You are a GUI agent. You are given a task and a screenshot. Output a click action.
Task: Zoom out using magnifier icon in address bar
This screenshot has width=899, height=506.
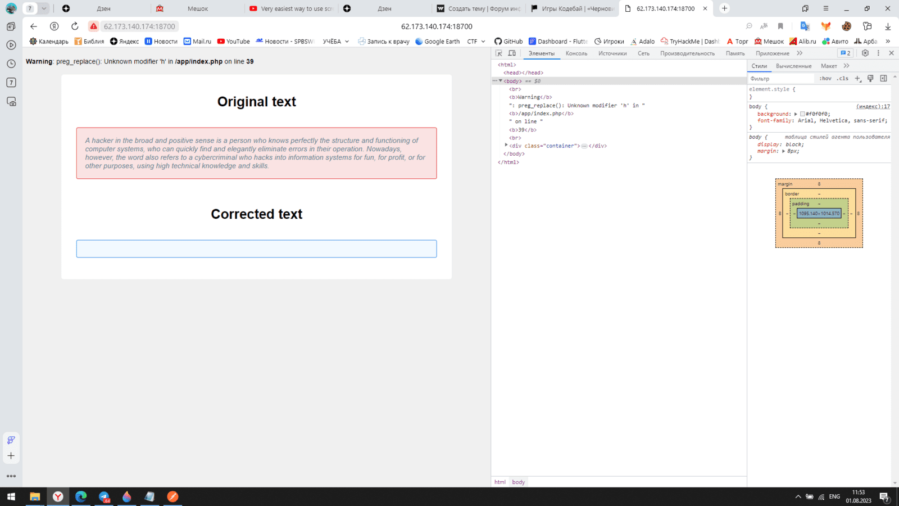(x=748, y=26)
